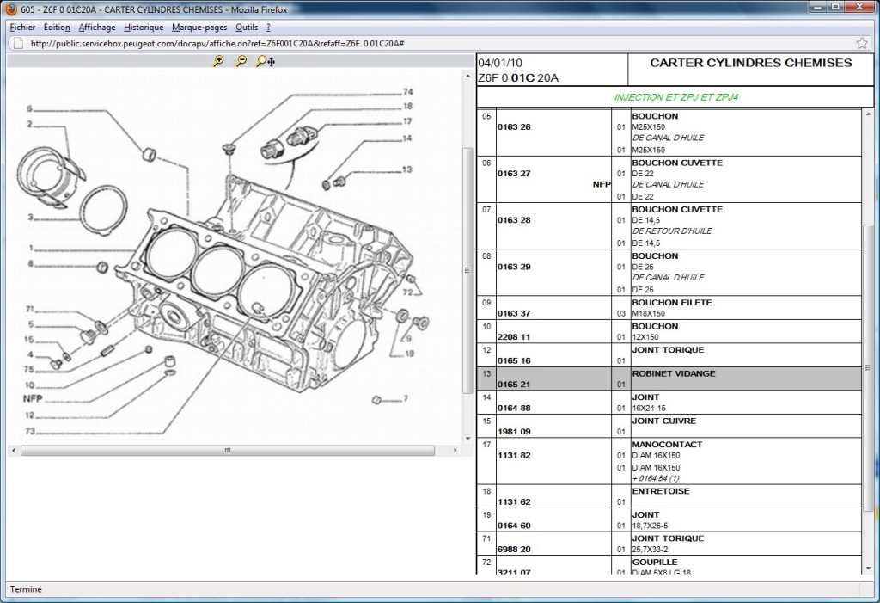The image size is (880, 603).
Task: Select part number 0165 21 Robinet Vidange
Action: point(514,385)
